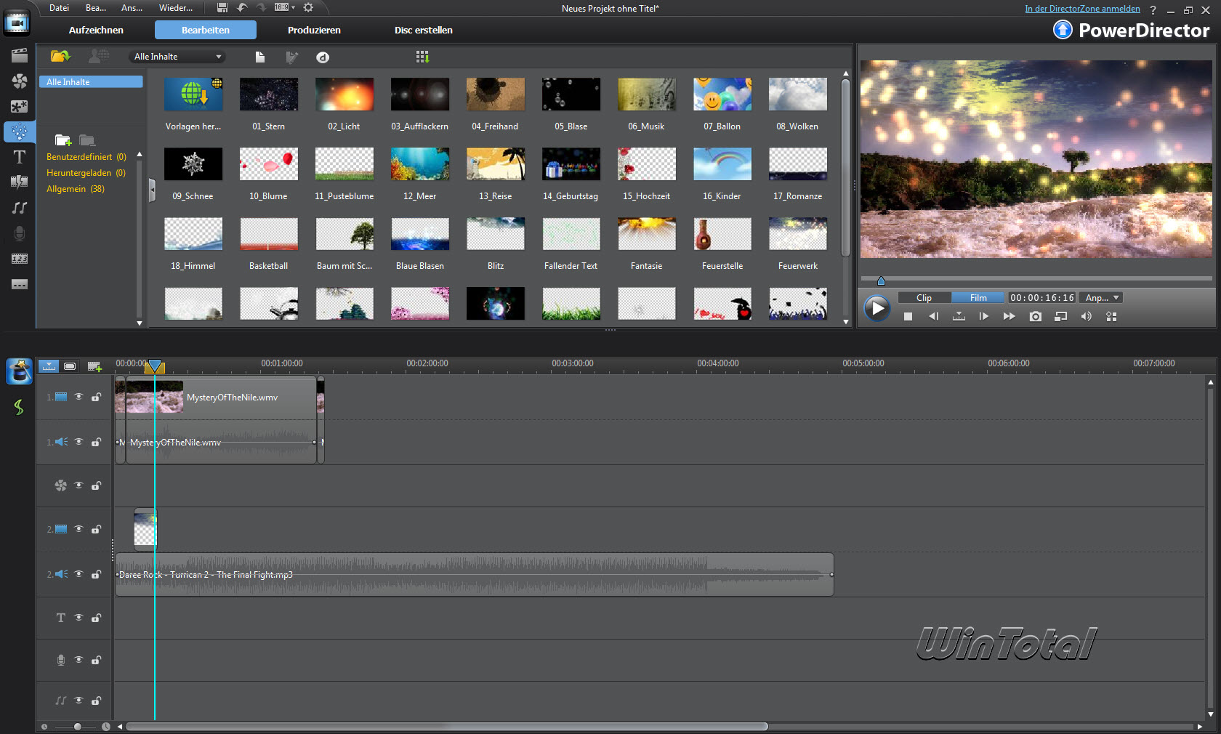1221x734 pixels.
Task: Click the timeline zoom slider handle
Action: pyautogui.click(x=77, y=727)
